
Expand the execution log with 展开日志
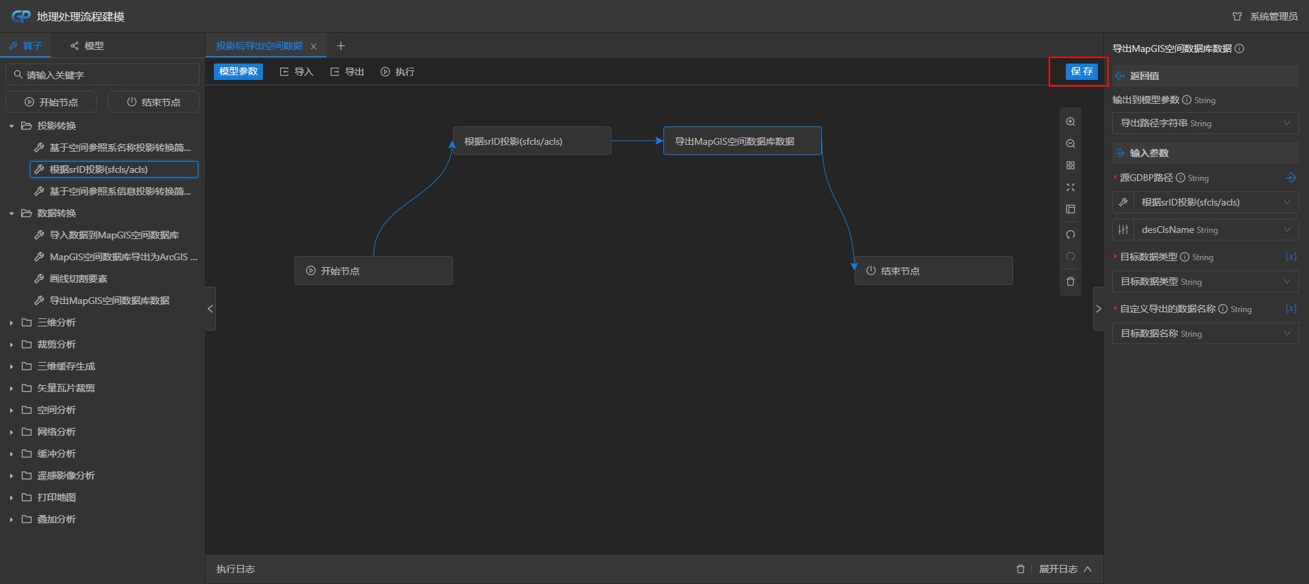click(1065, 569)
